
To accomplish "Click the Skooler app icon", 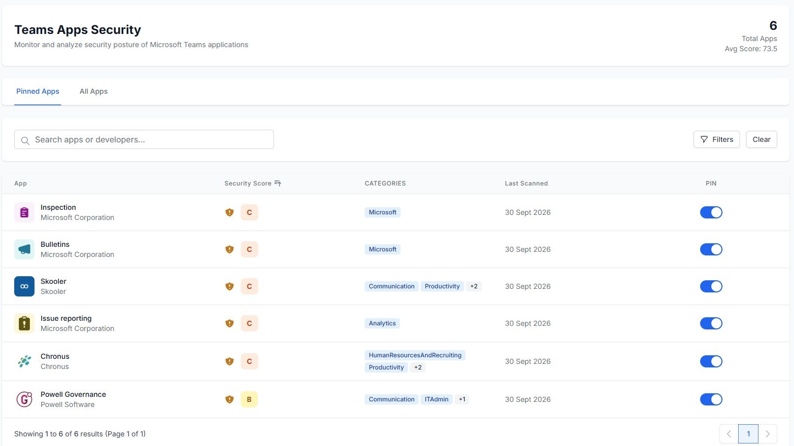I will tap(24, 286).
